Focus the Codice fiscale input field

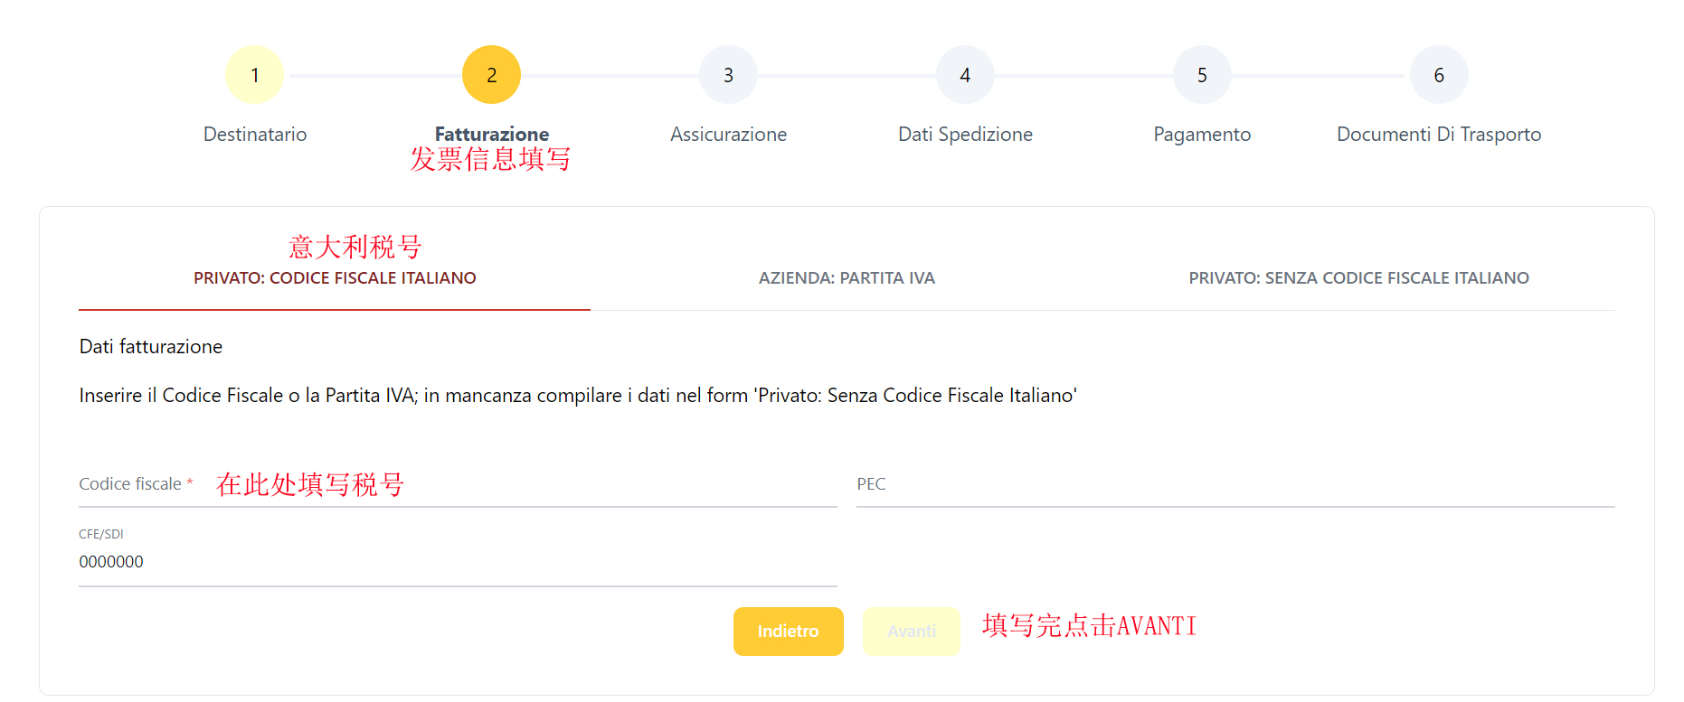458,484
